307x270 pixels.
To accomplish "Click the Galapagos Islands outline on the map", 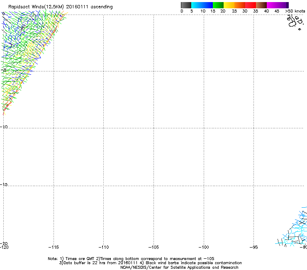I will point(295,22).
